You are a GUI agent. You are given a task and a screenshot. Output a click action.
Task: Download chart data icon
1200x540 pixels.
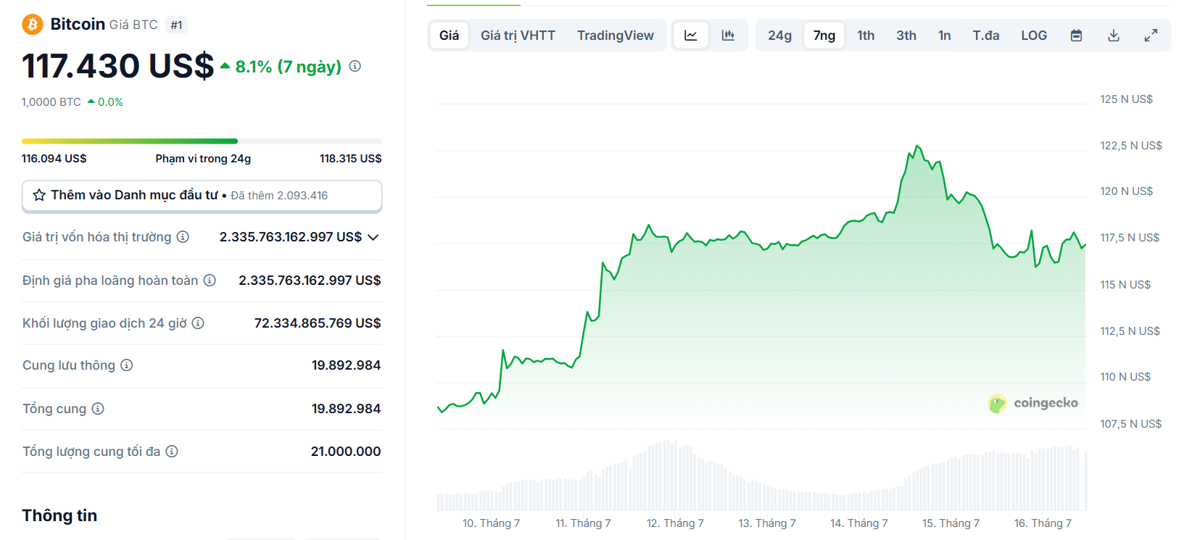pyautogui.click(x=1114, y=36)
